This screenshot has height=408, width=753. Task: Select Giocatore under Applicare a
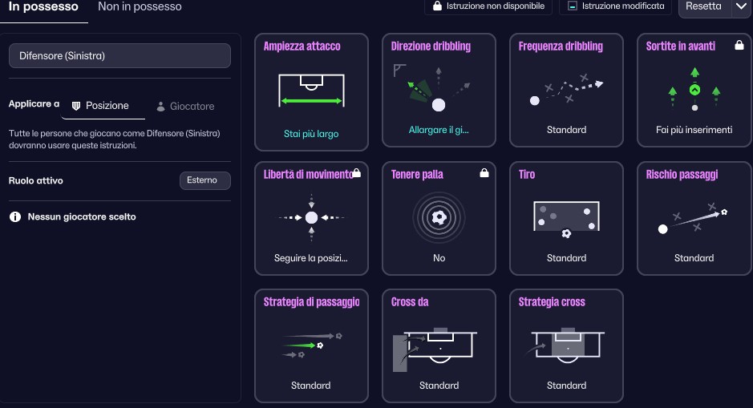tap(185, 106)
